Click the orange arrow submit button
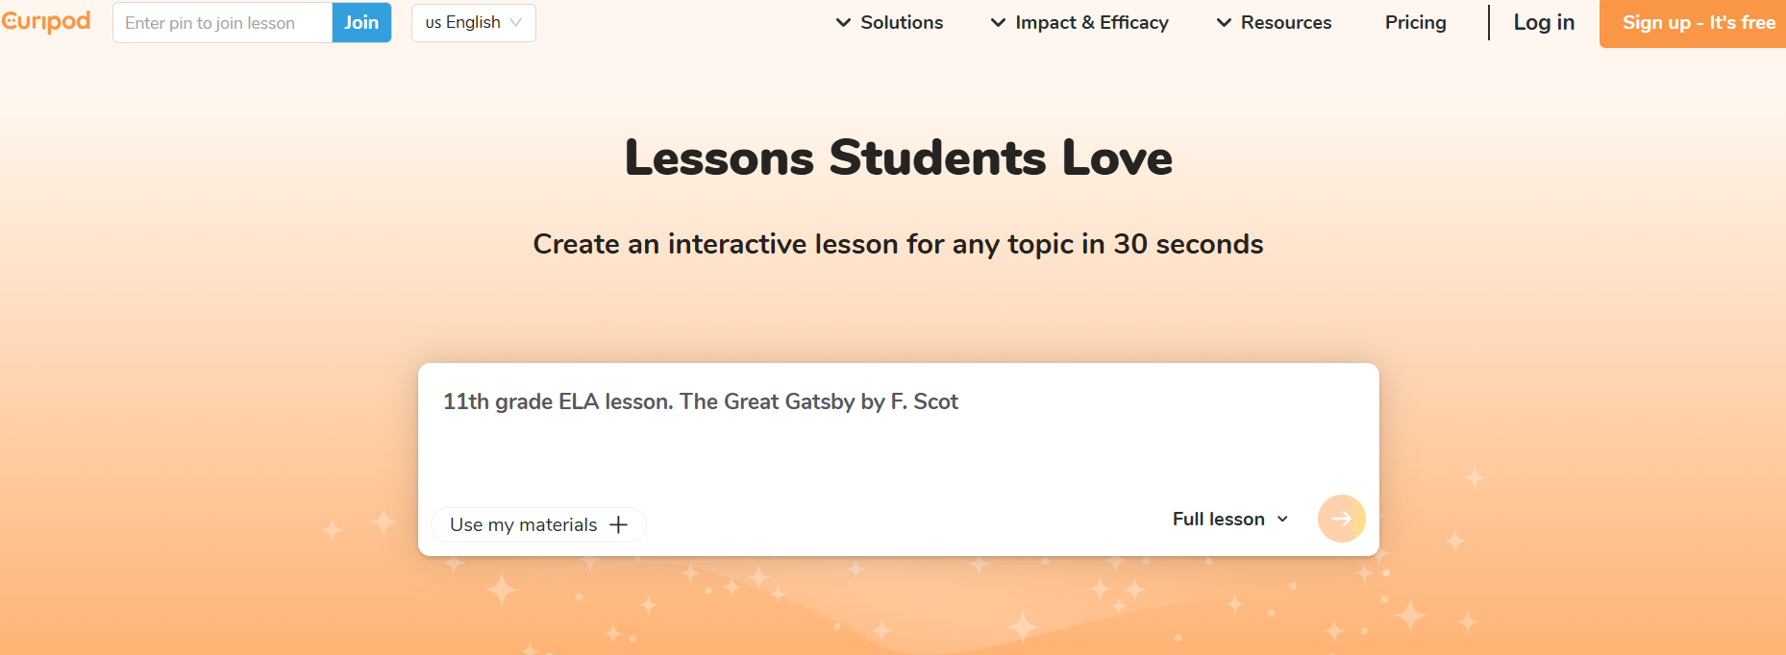Image resolution: width=1786 pixels, height=655 pixels. pyautogui.click(x=1341, y=519)
